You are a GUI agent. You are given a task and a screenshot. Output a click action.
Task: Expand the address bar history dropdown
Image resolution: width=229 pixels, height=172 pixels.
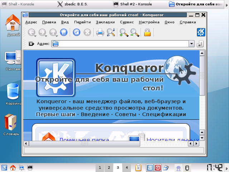click(x=191, y=44)
